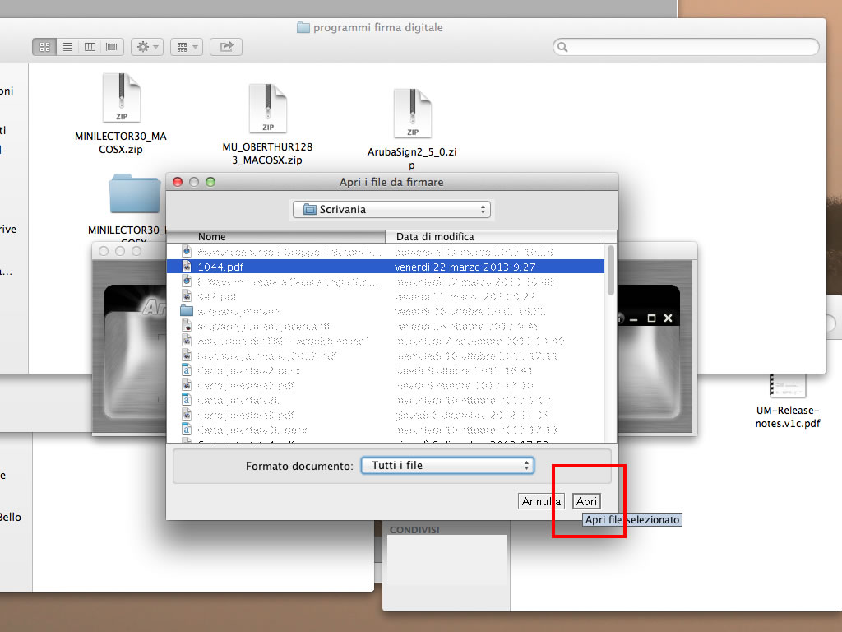
Task: Select the MINILECTOR30_MACOSX.zip file icon
Action: (120, 99)
